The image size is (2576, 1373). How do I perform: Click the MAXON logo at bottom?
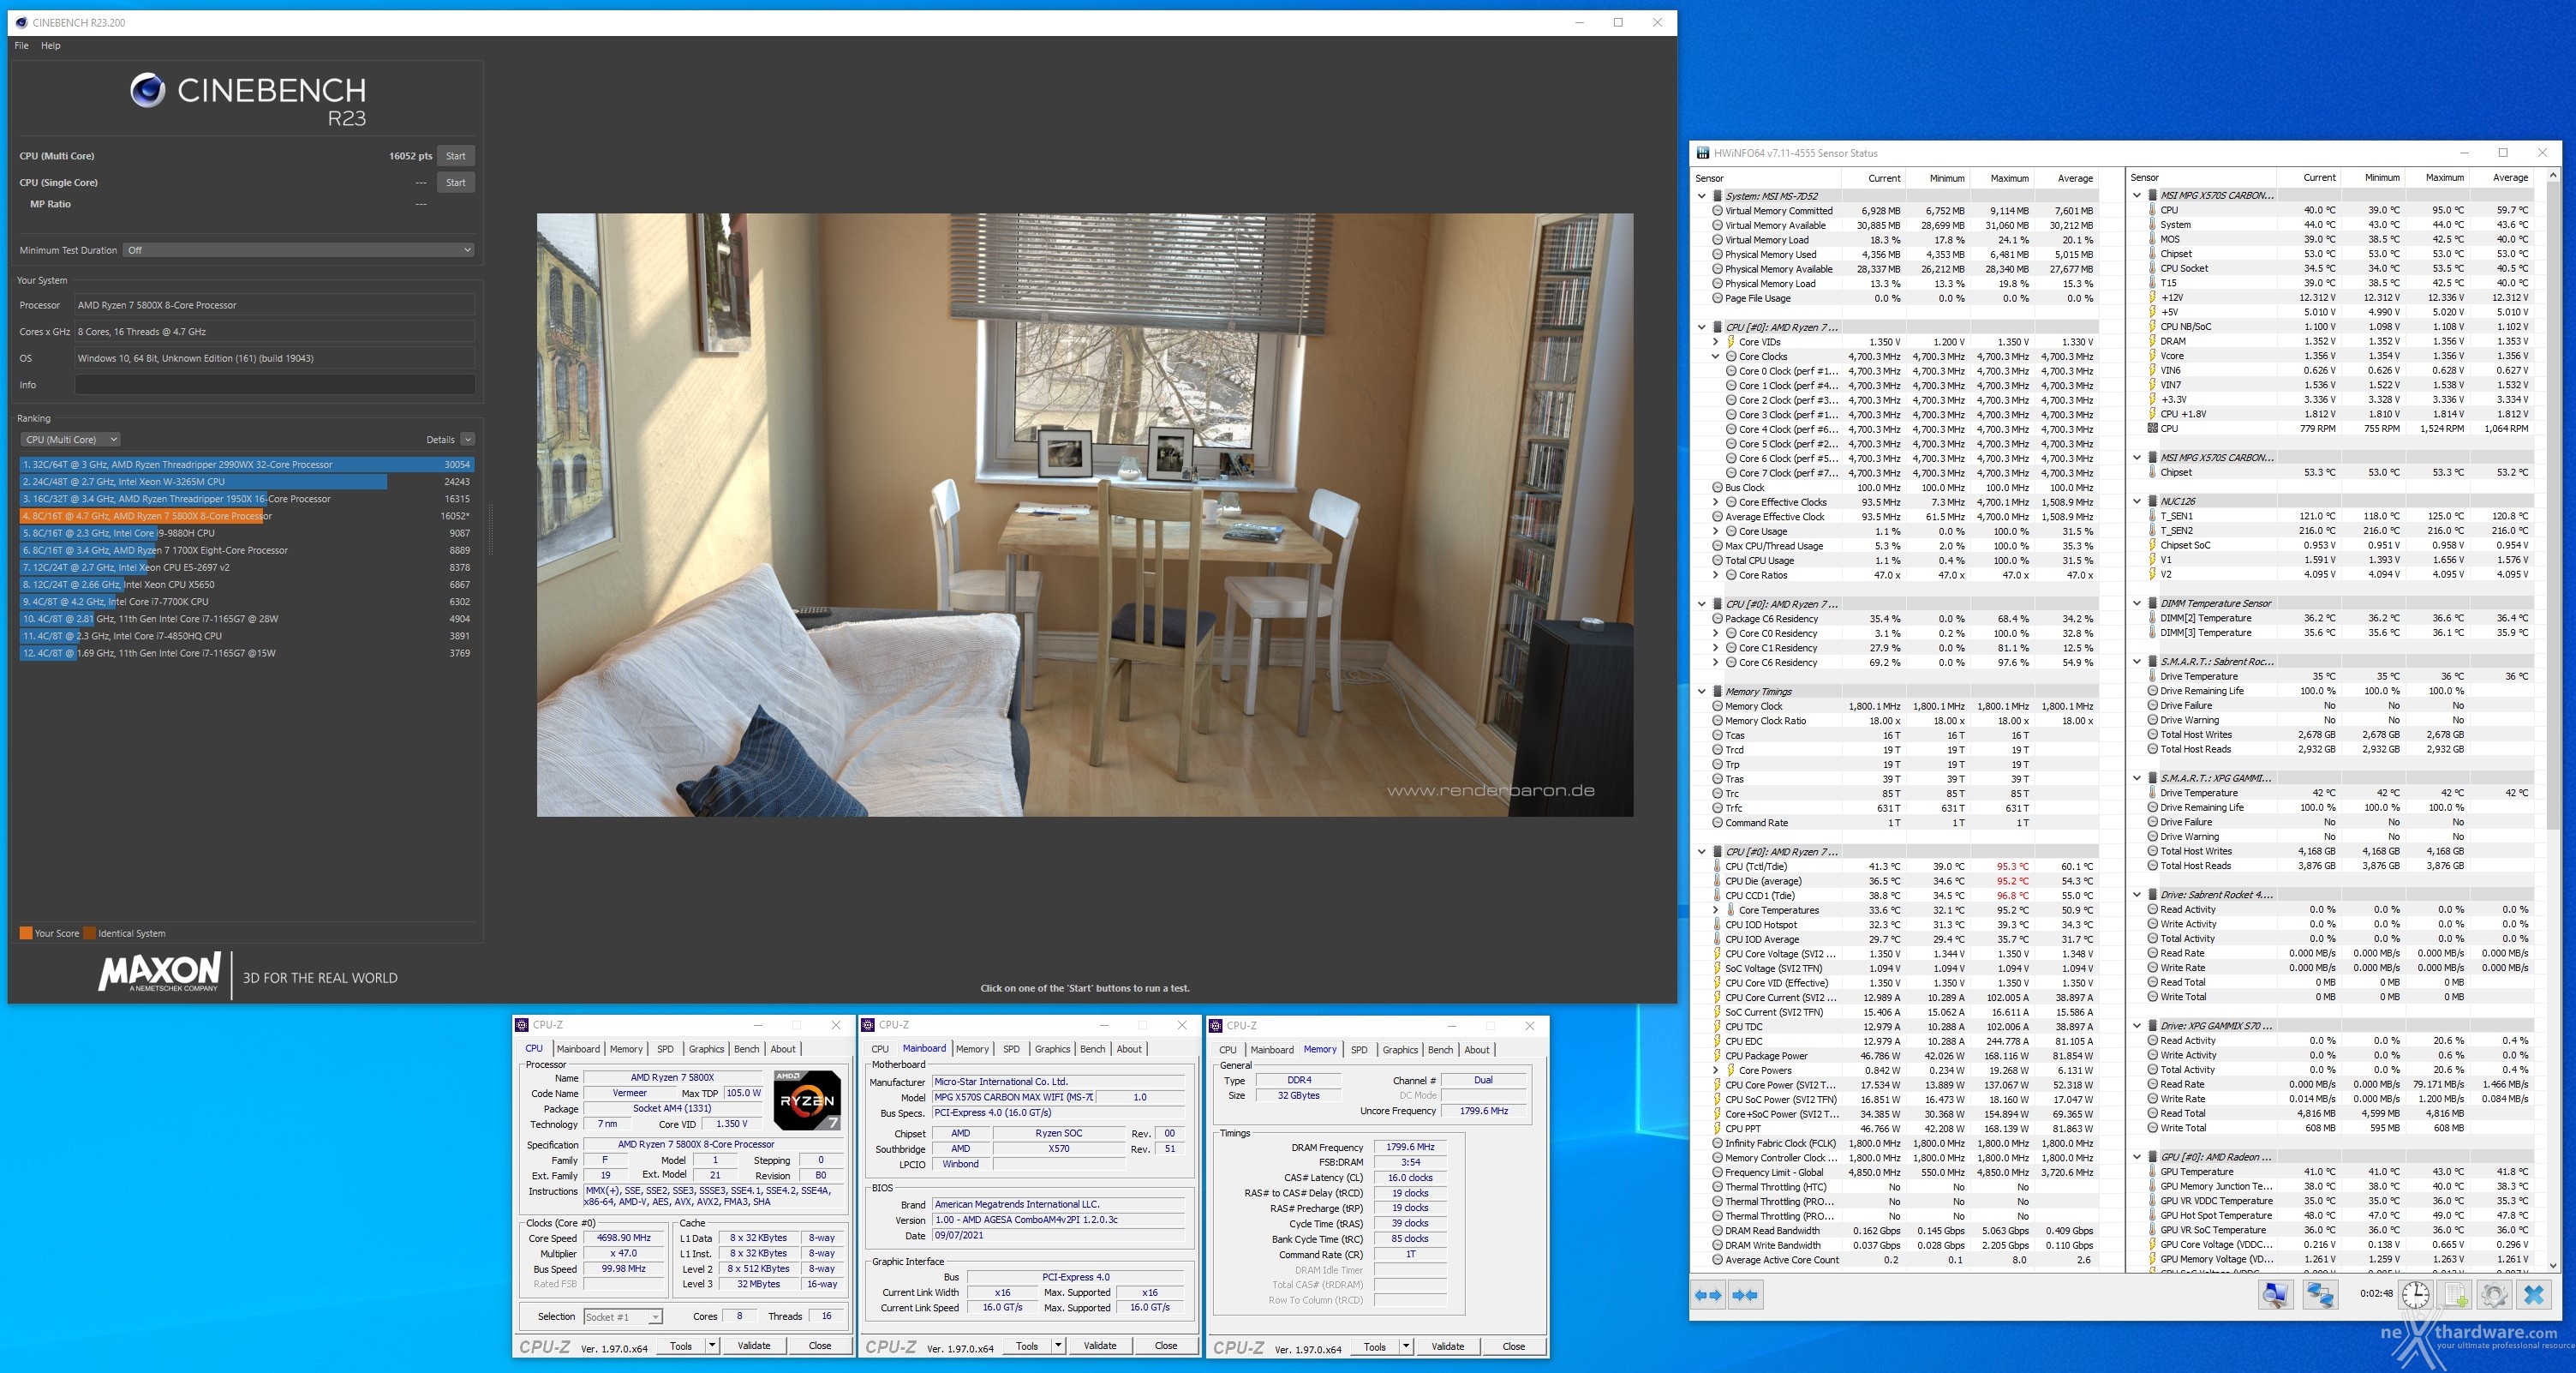coord(159,973)
